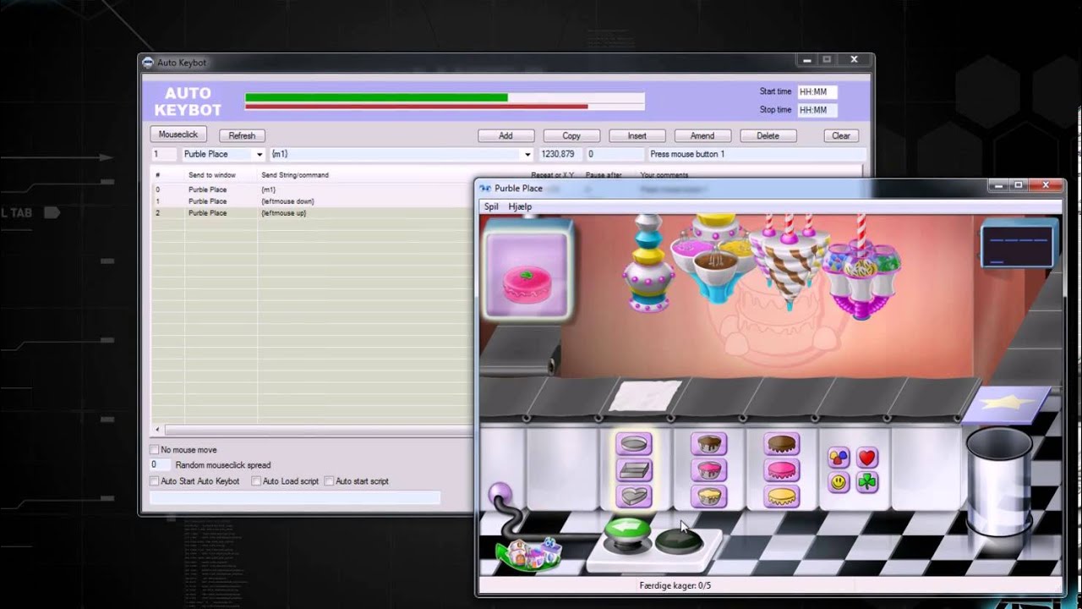Select the heart-shaped cake pan
Image resolution: width=1082 pixels, height=609 pixels.
click(634, 497)
